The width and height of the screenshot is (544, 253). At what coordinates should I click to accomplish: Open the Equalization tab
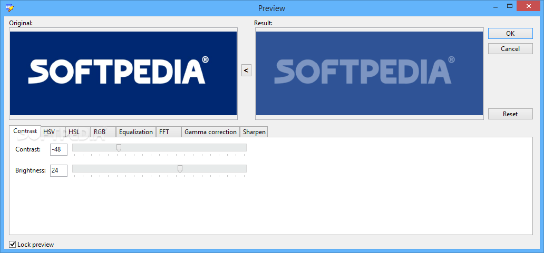135,132
